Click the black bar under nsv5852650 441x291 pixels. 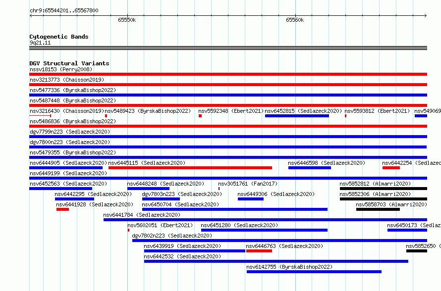coord(417,251)
